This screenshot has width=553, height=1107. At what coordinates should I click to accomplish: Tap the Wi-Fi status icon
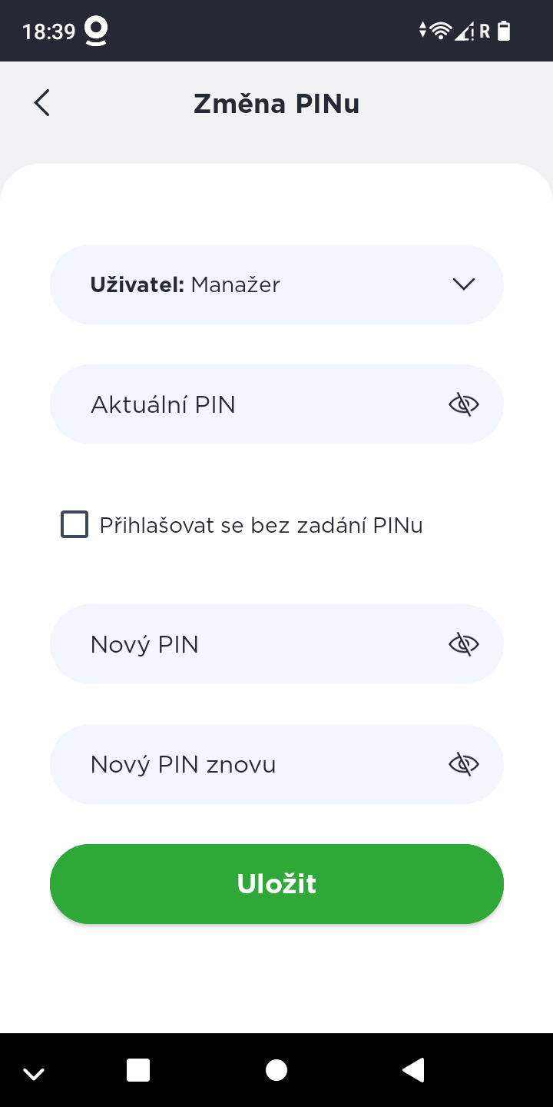440,31
